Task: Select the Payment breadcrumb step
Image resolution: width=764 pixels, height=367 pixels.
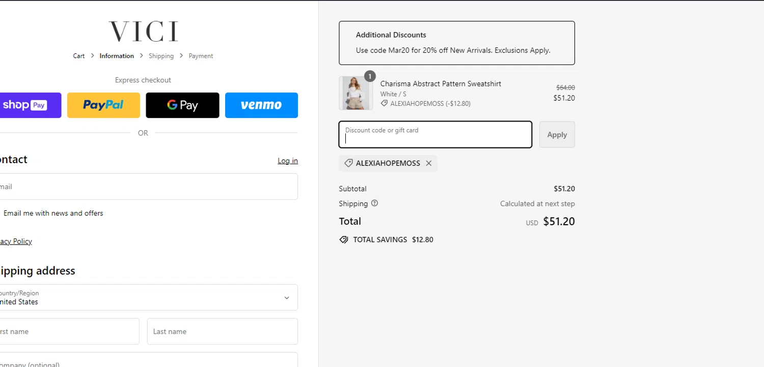Action: pos(201,56)
